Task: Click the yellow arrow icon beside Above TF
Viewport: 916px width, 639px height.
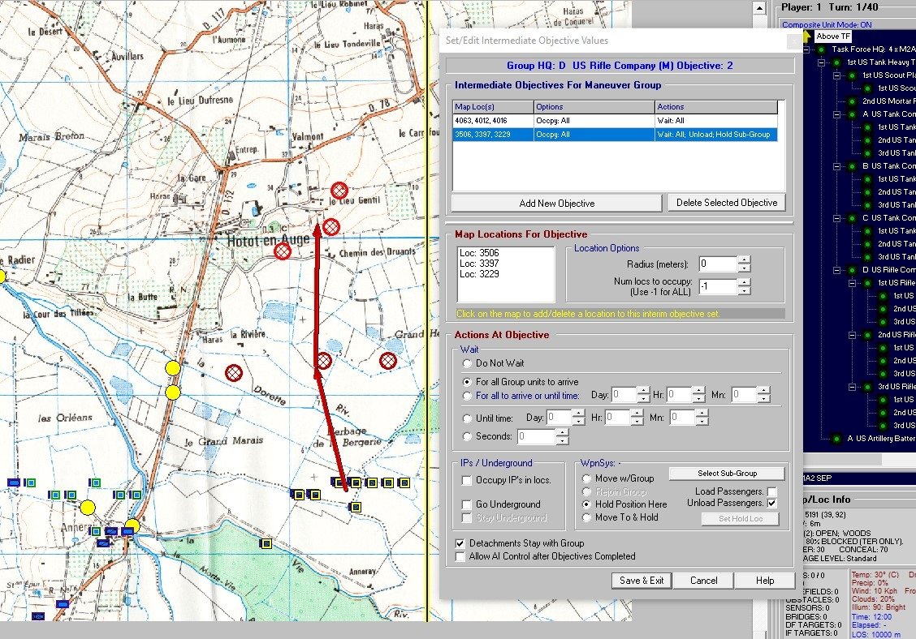Action: click(806, 36)
